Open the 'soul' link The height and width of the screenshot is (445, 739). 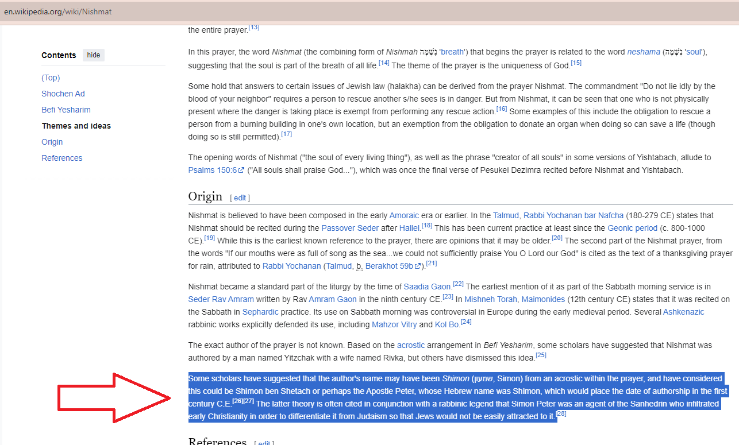tap(694, 52)
